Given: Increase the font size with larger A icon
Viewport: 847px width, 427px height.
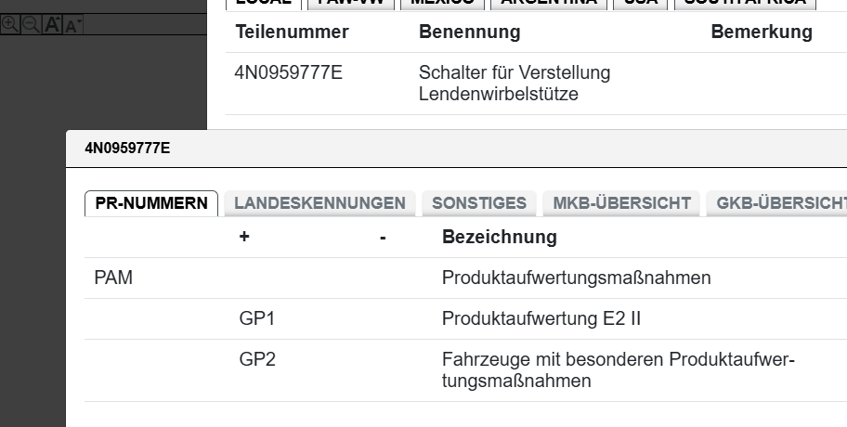Looking at the screenshot, I should point(52,25).
